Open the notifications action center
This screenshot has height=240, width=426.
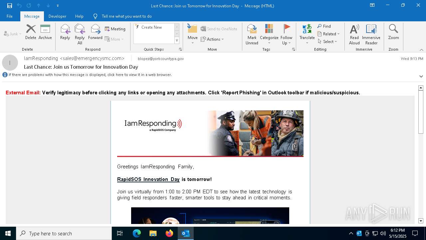(x=415, y=233)
